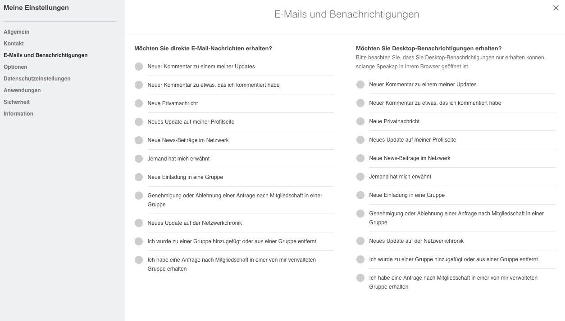Select E-Mails und Benachrichtigungen in sidebar
Viewport: 565px width, 321px height.
coord(46,55)
